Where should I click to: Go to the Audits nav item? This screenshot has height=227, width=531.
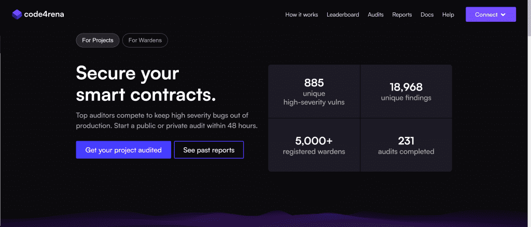(375, 15)
